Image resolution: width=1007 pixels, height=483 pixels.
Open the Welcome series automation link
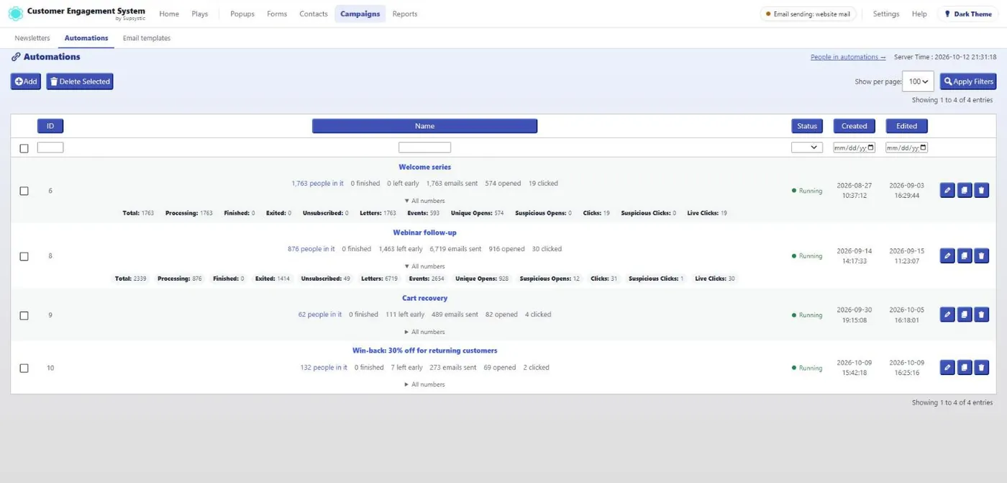[x=424, y=167]
